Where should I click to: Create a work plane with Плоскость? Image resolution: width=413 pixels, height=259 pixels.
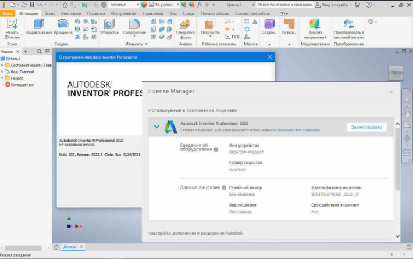click(210, 27)
